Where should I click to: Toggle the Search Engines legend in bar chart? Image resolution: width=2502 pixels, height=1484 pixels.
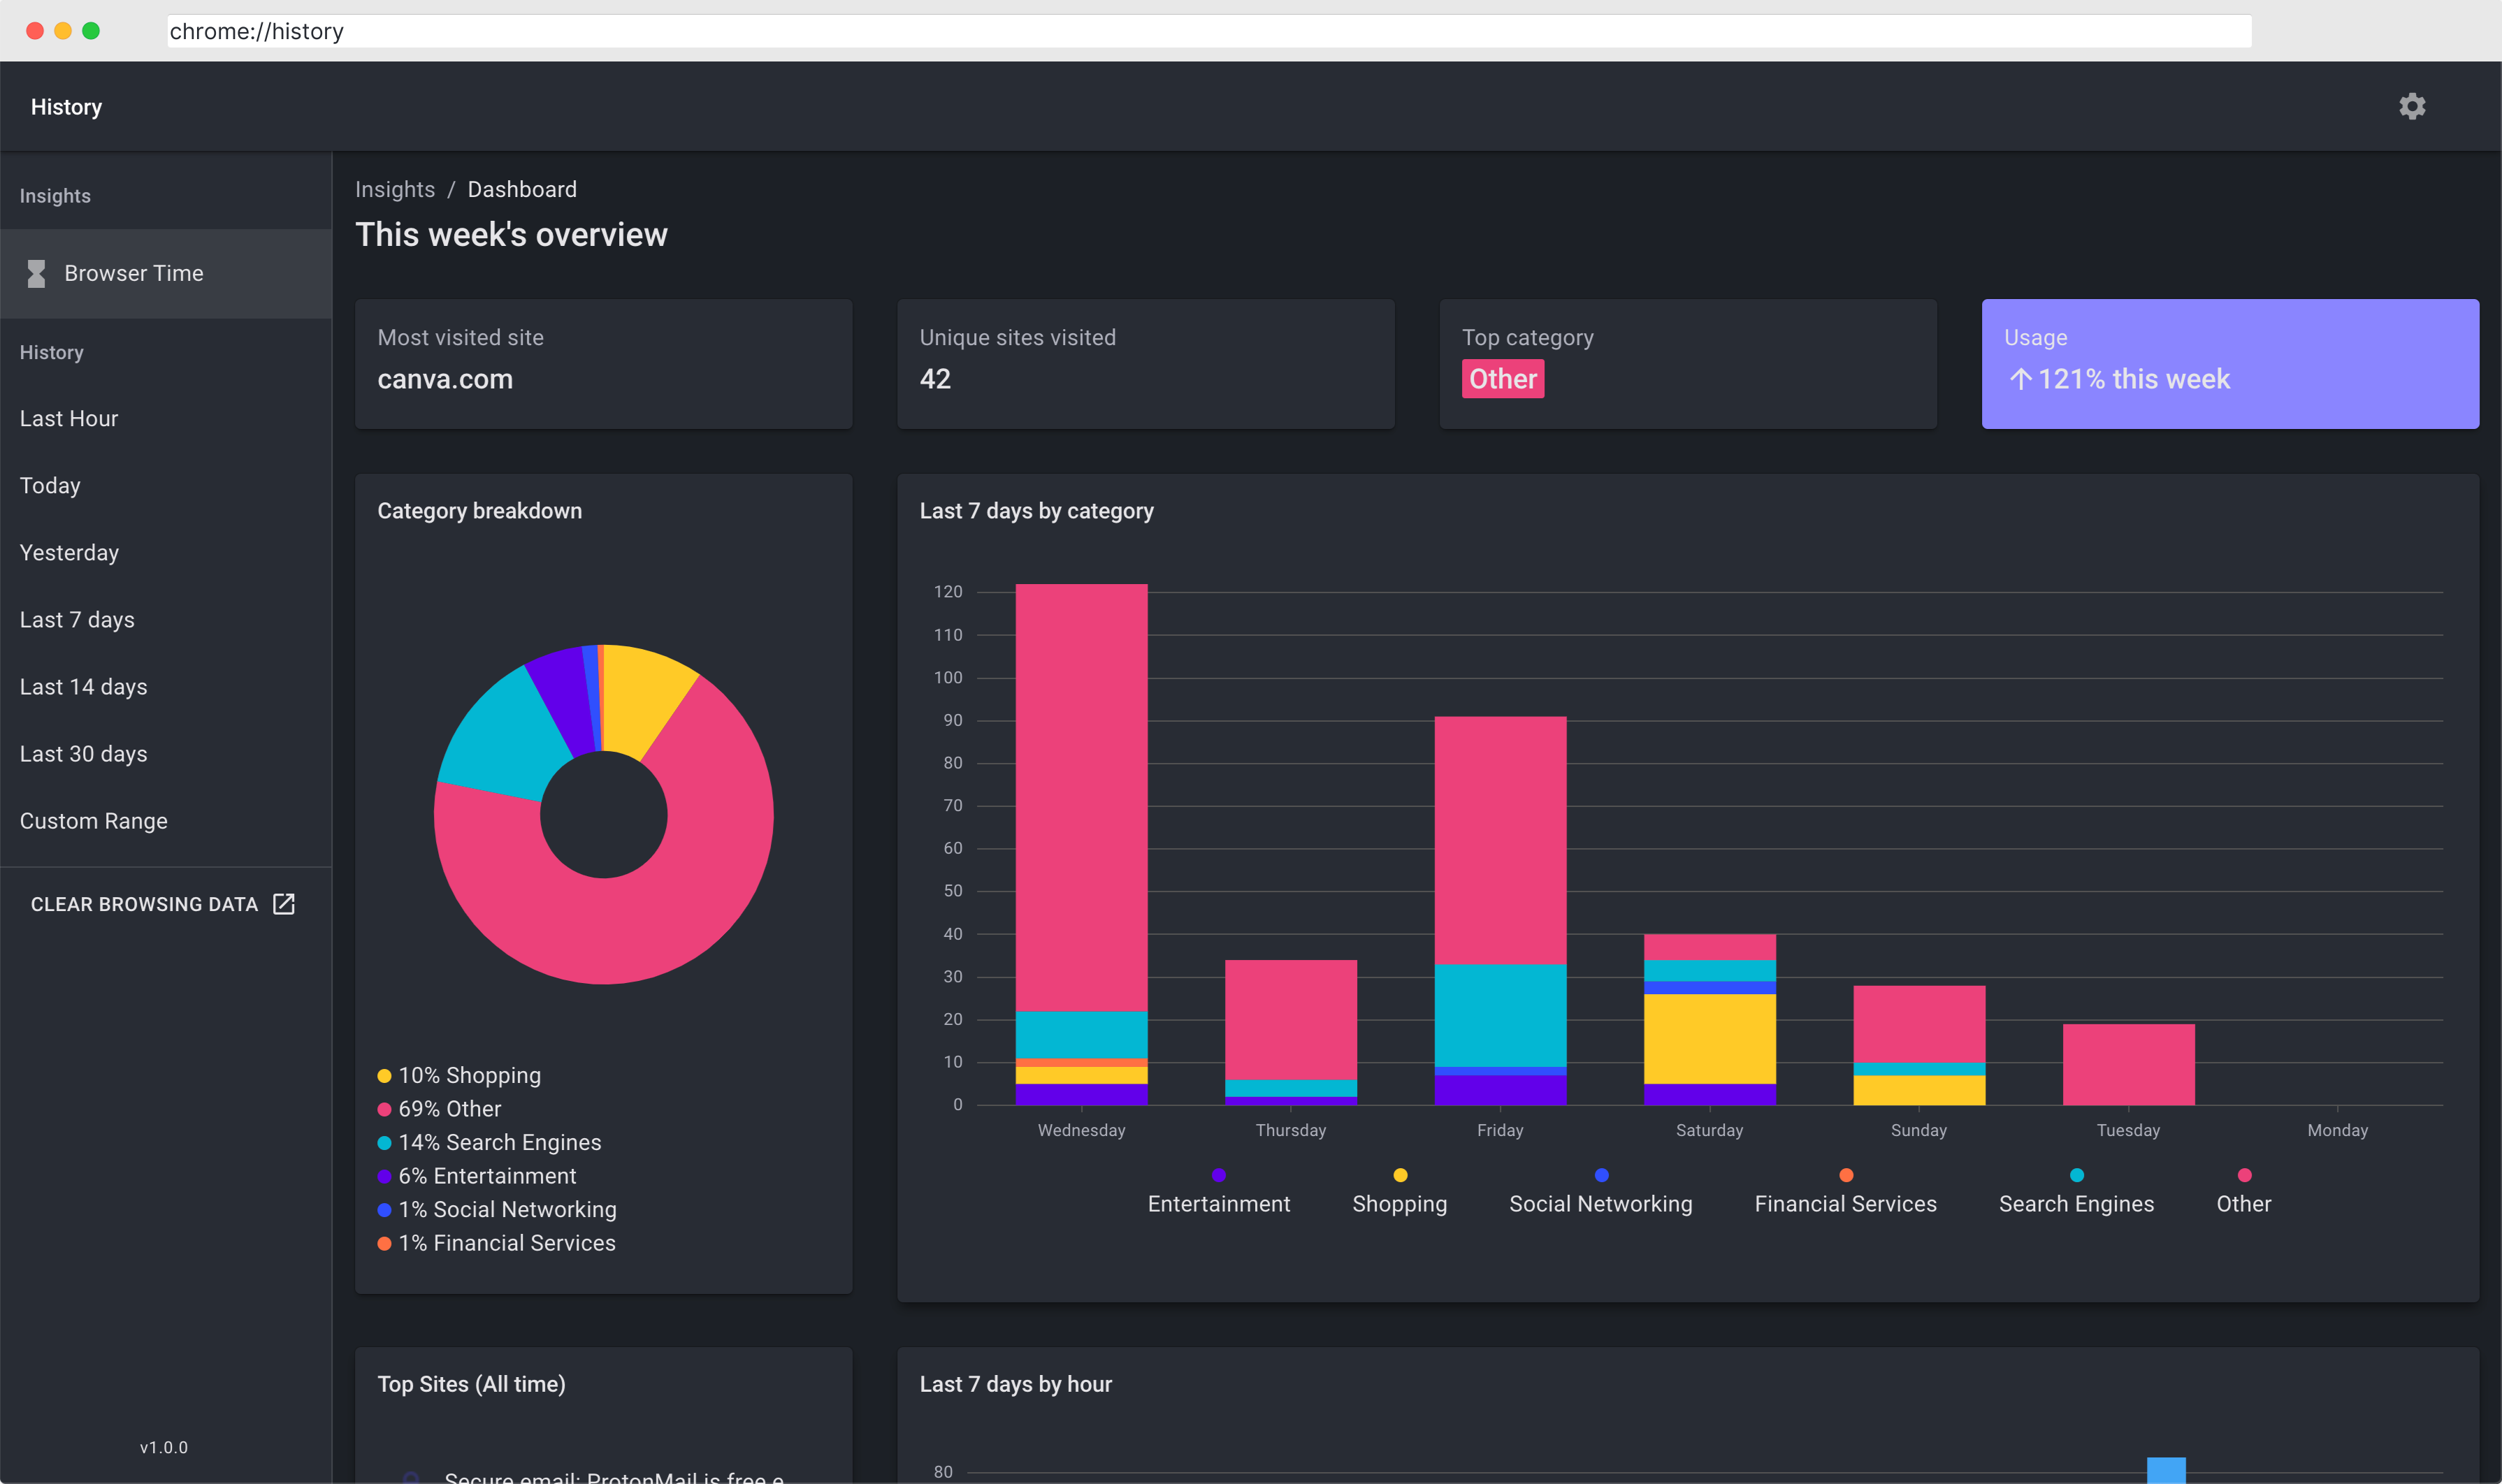click(2076, 1191)
